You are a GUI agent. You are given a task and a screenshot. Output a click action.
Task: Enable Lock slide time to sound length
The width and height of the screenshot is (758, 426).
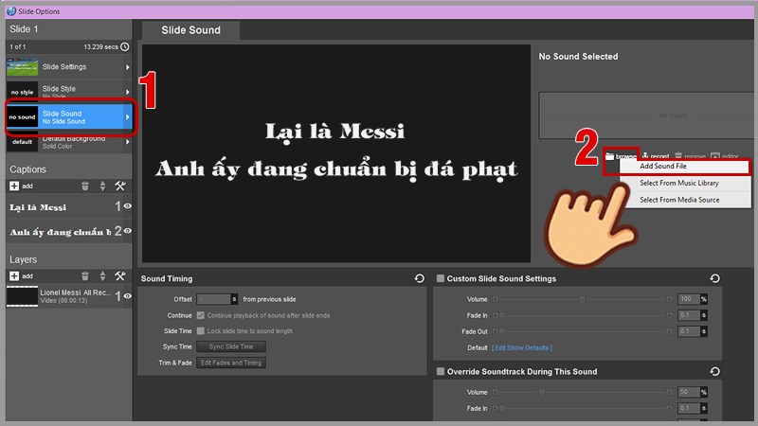[x=201, y=330]
